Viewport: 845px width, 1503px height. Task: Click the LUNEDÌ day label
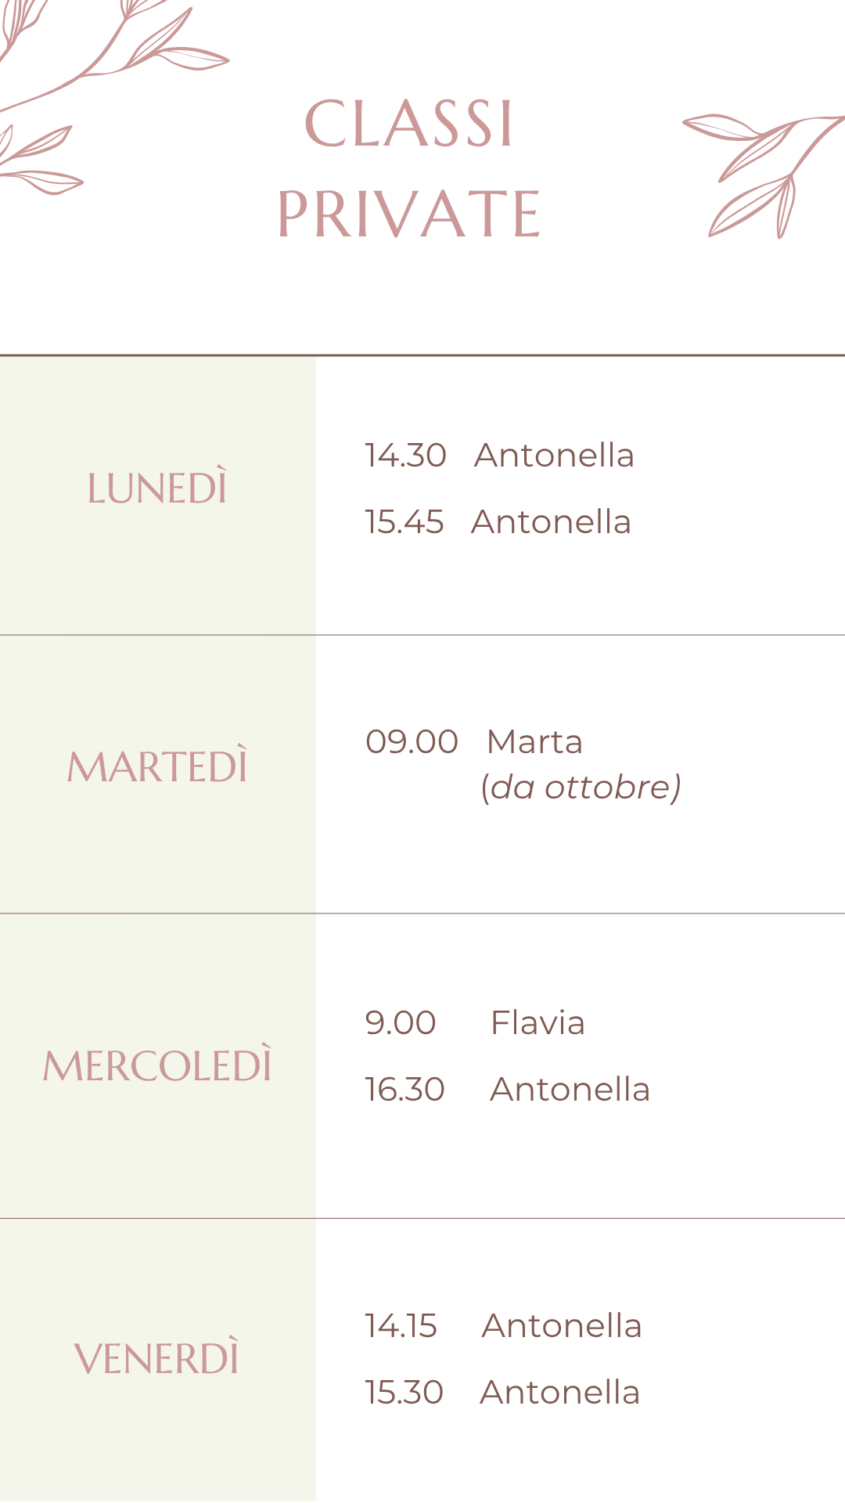click(157, 487)
